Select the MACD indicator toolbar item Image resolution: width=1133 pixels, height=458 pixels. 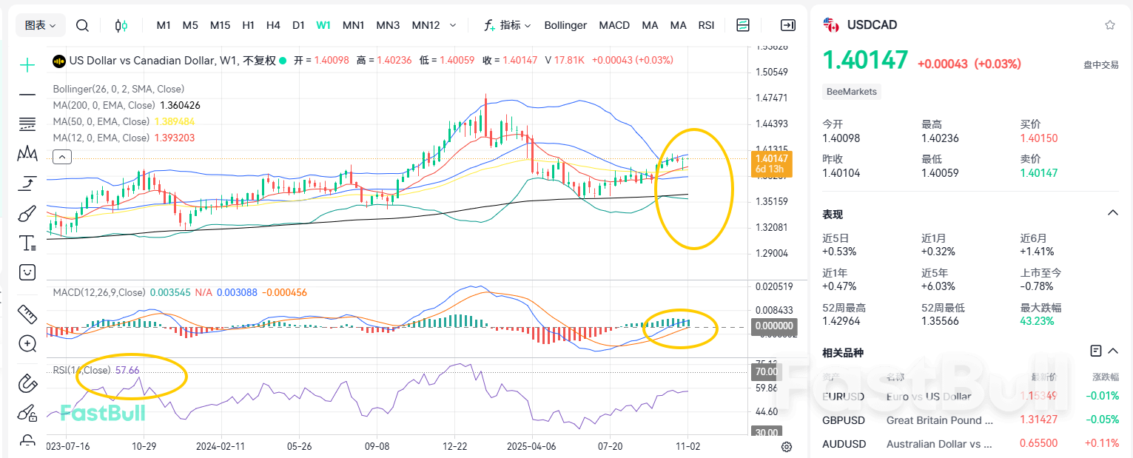[614, 24]
